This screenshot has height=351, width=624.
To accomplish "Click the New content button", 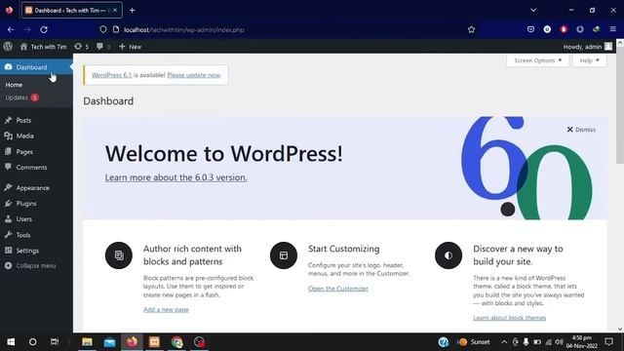I will click(x=130, y=47).
